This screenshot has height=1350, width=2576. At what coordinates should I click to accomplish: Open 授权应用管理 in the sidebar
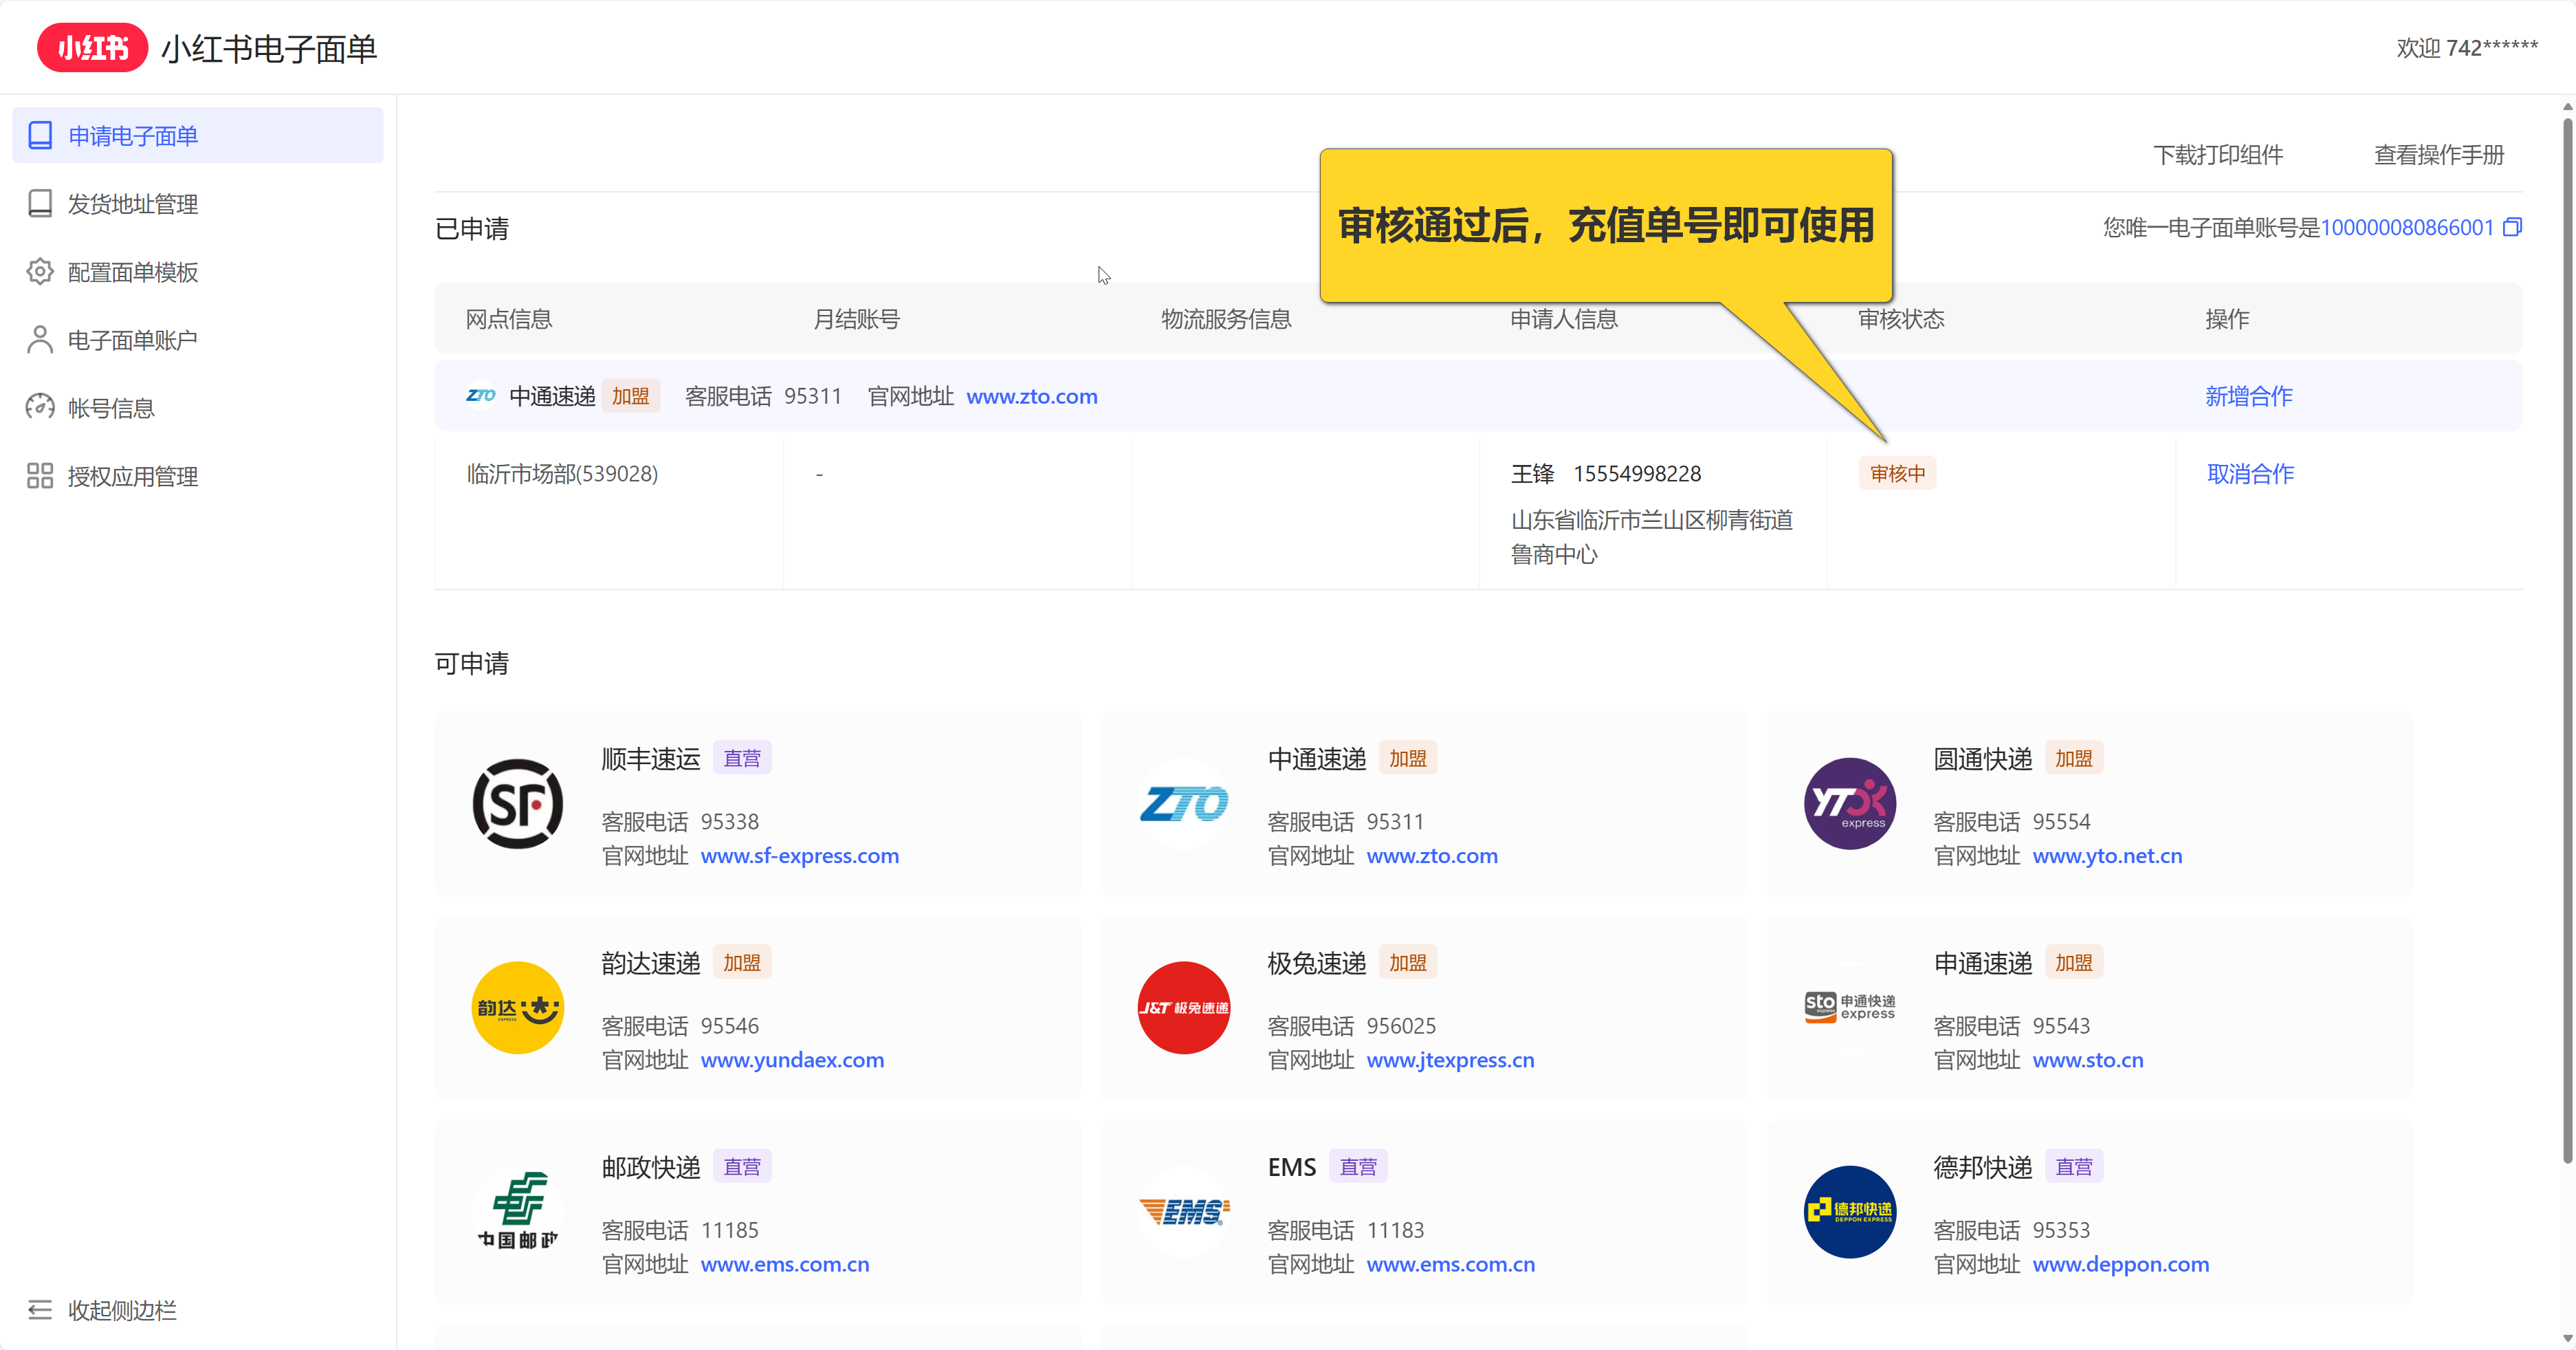point(132,476)
